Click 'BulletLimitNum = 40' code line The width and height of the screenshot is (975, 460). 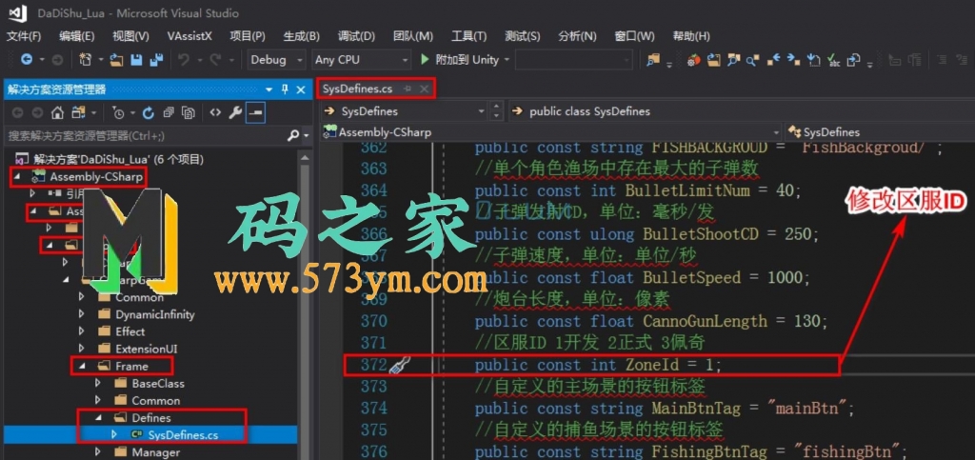pos(639,190)
